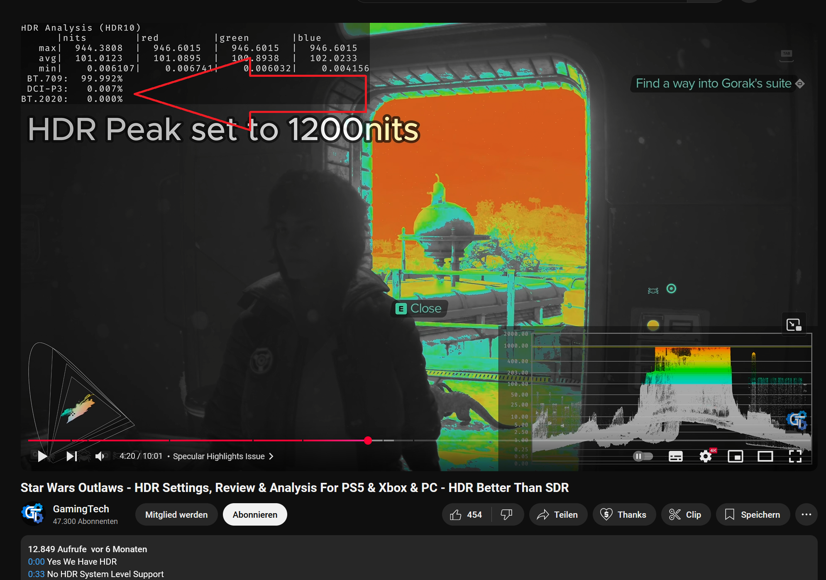This screenshot has width=826, height=580.
Task: Enable theater mode view
Action: click(765, 456)
